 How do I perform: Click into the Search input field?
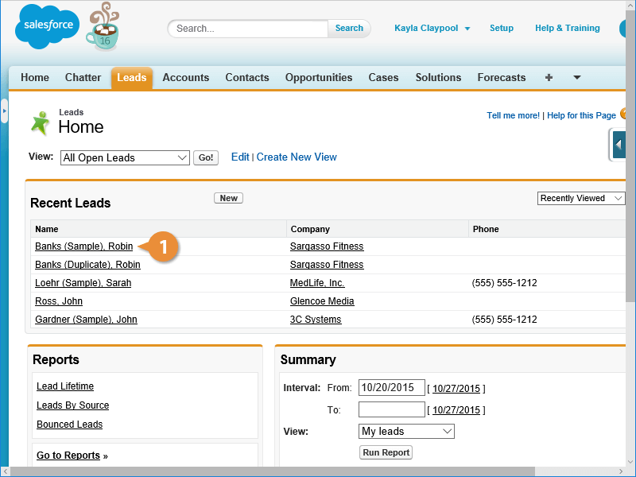pyautogui.click(x=250, y=29)
